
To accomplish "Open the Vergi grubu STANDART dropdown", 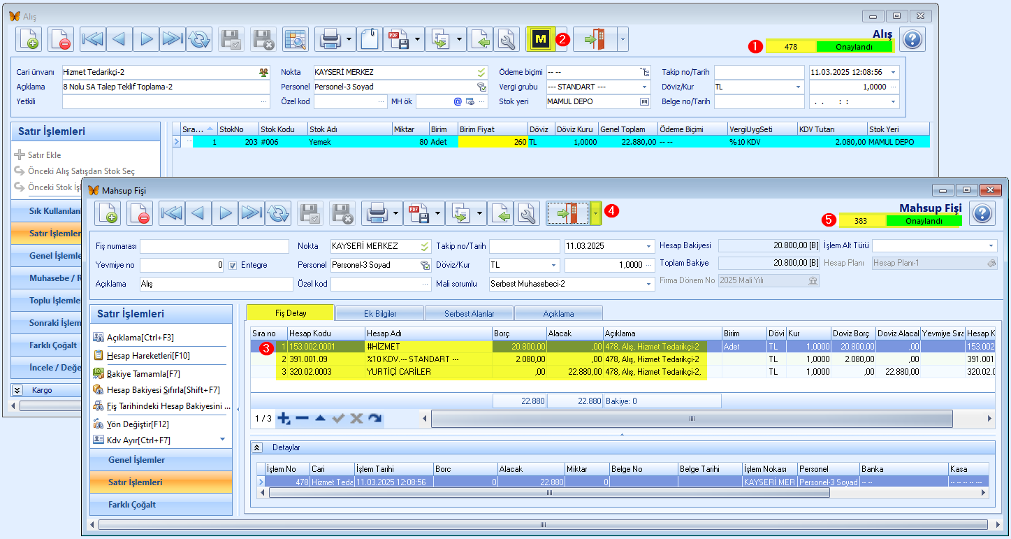I will (x=644, y=87).
